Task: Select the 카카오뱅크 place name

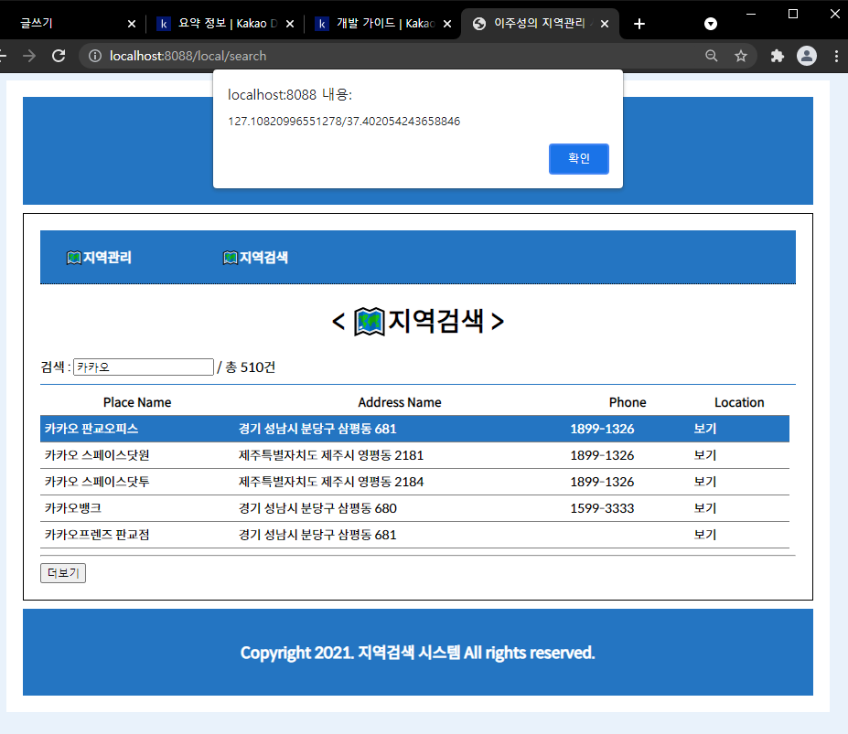Action: click(x=73, y=508)
